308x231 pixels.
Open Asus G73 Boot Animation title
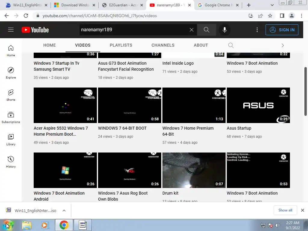coord(126,66)
